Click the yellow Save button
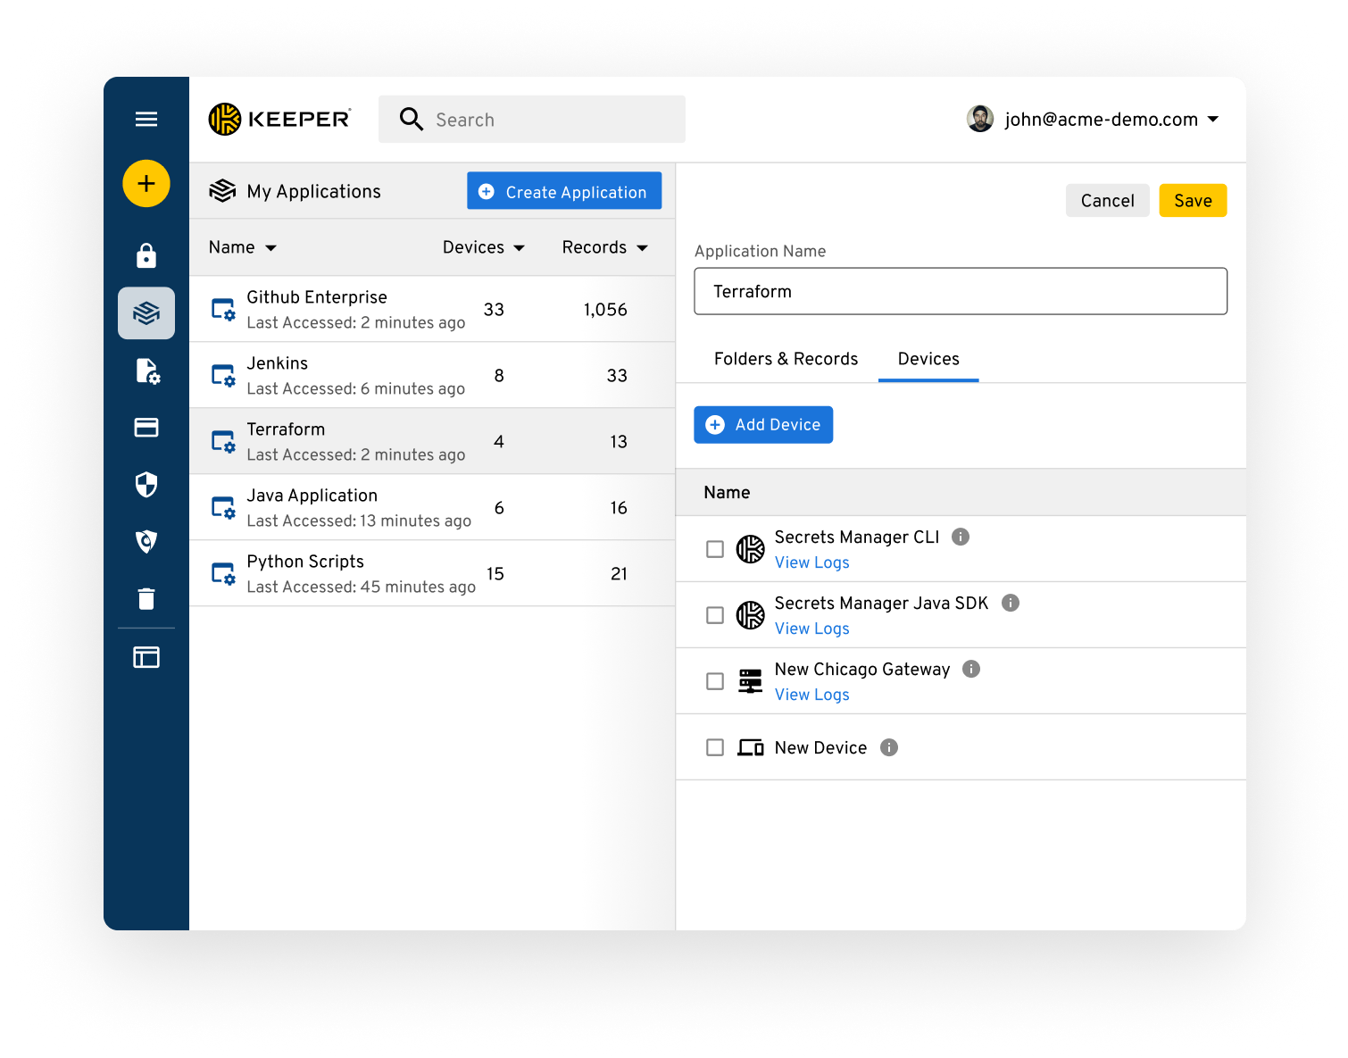 1193,201
